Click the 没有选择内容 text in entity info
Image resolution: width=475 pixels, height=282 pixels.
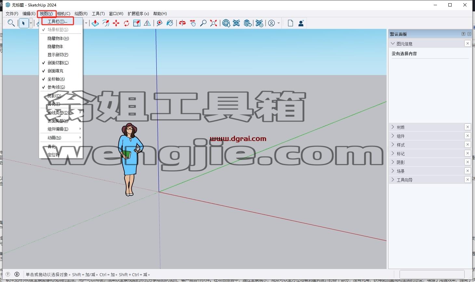click(404, 54)
